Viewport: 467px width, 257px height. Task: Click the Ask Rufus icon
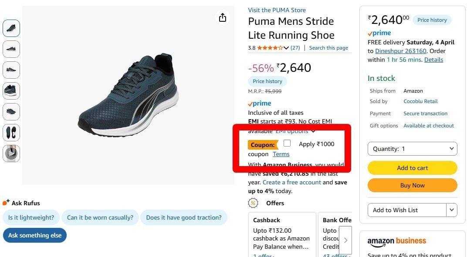pyautogui.click(x=6, y=203)
